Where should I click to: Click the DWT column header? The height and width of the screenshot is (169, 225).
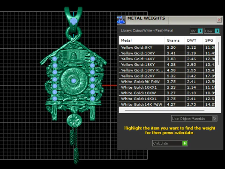pyautogui.click(x=194, y=40)
